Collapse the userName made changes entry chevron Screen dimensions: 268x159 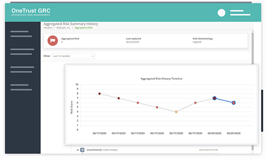78,150
